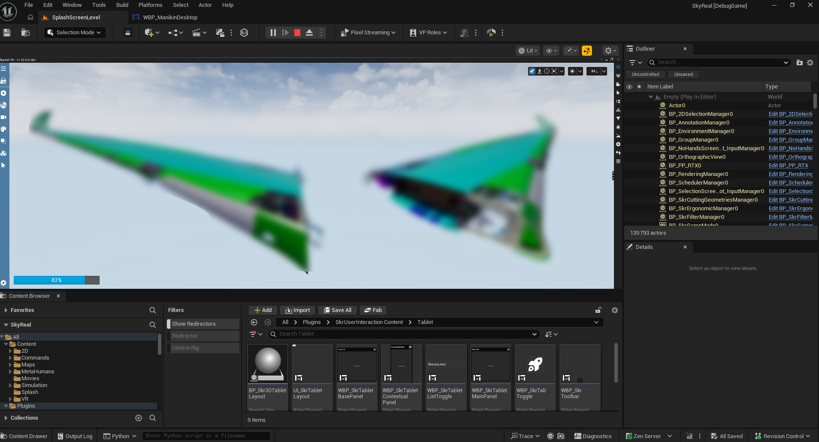Image resolution: width=819 pixels, height=442 pixels.
Task: Toggle the Uncontrolled filter in Outliner
Action: 645,74
